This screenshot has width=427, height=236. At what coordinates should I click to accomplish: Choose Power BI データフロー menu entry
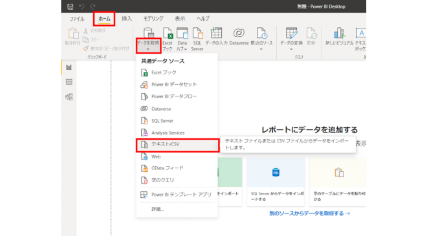click(x=177, y=96)
